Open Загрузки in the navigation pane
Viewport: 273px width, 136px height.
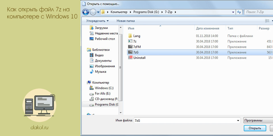pyautogui.click(x=101, y=28)
